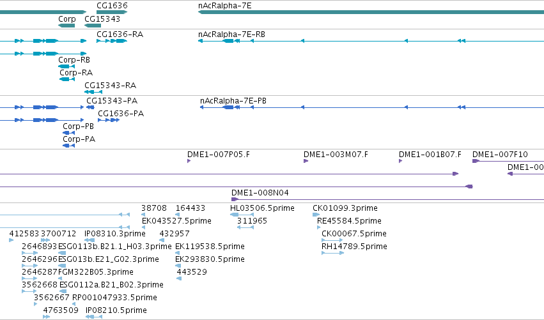
Task: Click the HL03506.5prime EST feature glyph
Action: (242, 215)
